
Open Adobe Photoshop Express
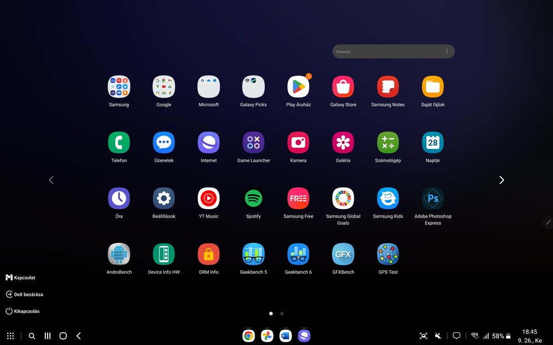coord(433,198)
